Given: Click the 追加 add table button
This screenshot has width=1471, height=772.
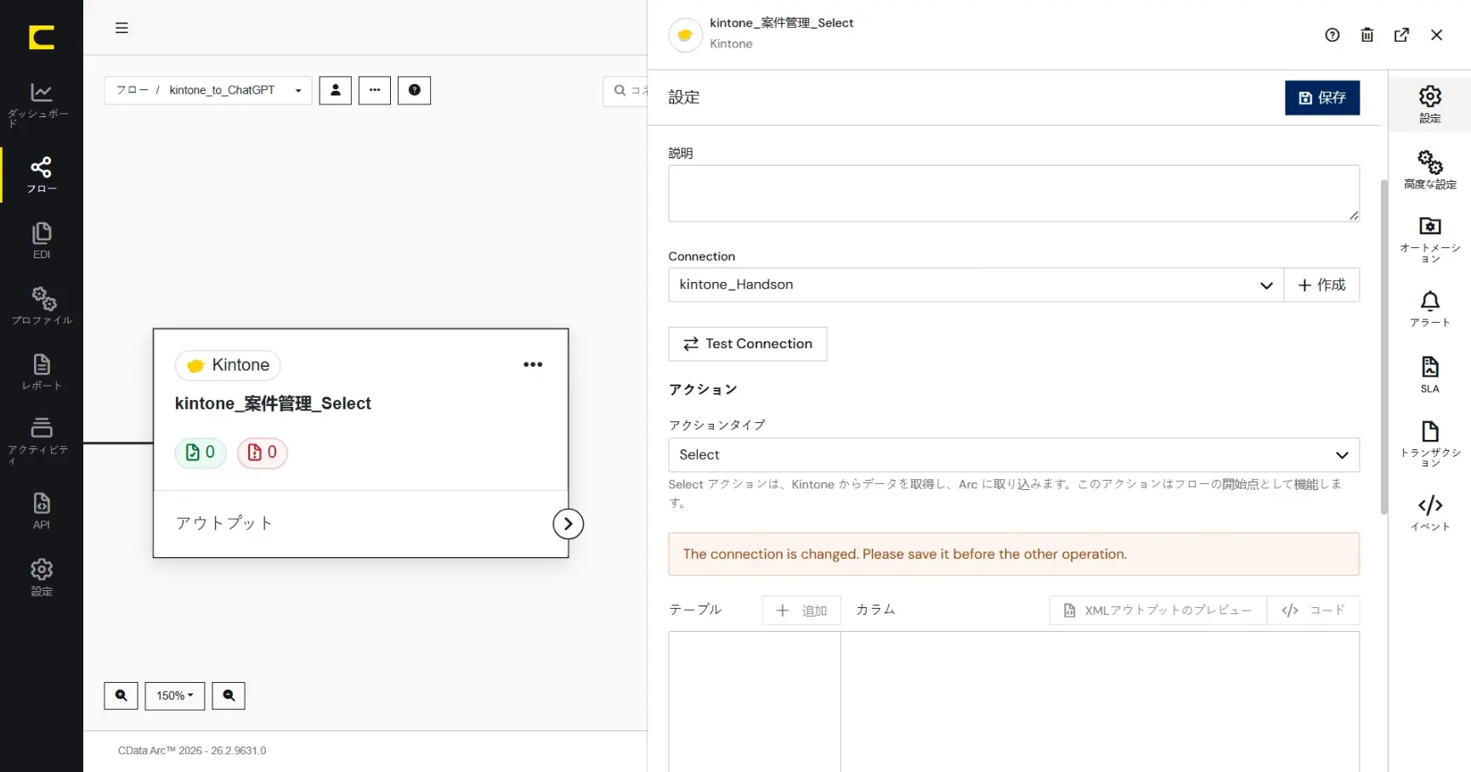Looking at the screenshot, I should click(x=801, y=611).
